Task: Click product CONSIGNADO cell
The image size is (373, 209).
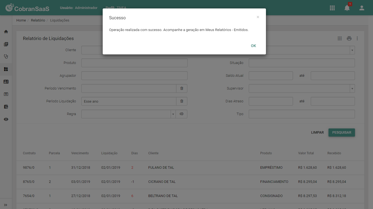Action: (x=271, y=196)
